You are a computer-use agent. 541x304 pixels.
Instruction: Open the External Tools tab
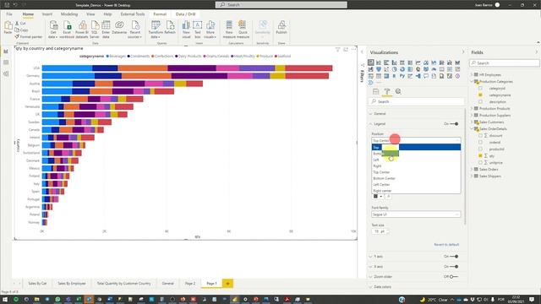[x=133, y=14]
